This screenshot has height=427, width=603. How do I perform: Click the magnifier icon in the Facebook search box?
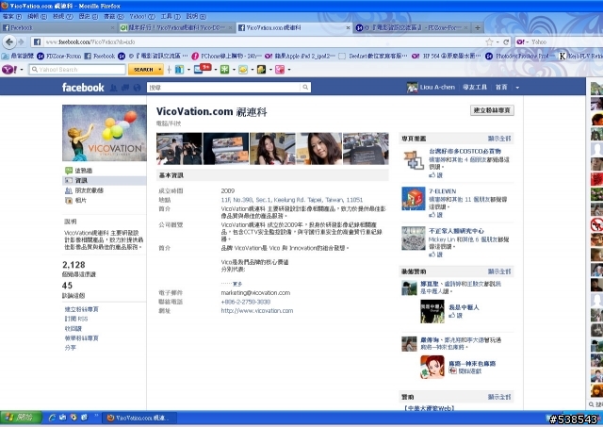(x=305, y=88)
